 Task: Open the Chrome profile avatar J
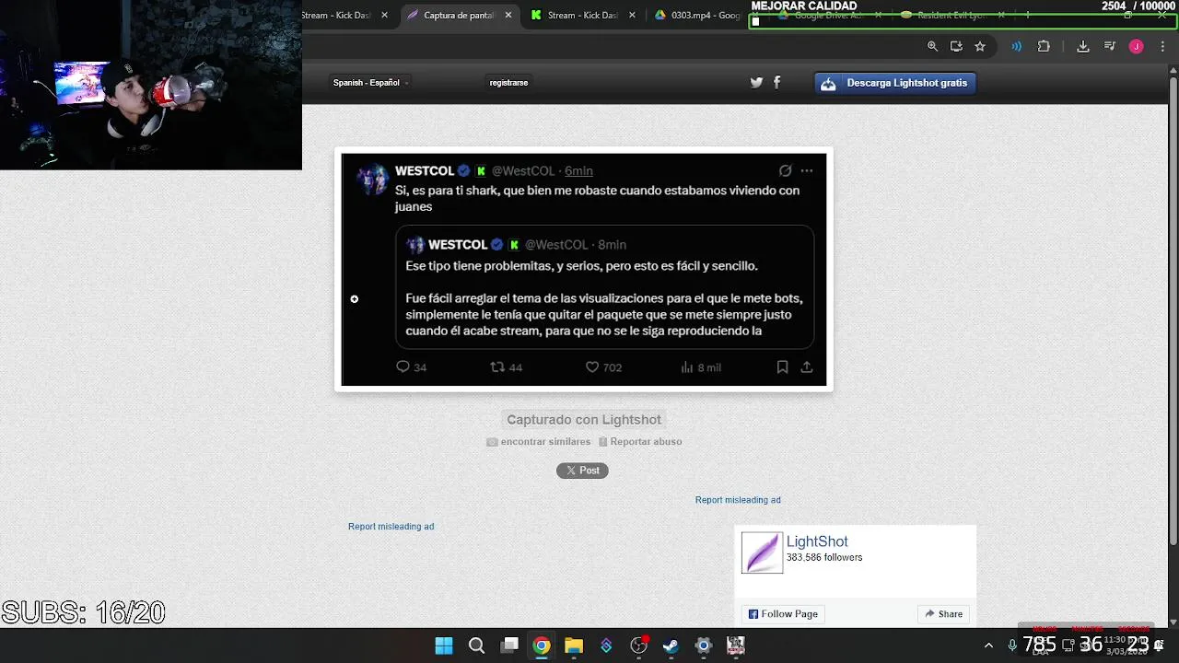1137,47
